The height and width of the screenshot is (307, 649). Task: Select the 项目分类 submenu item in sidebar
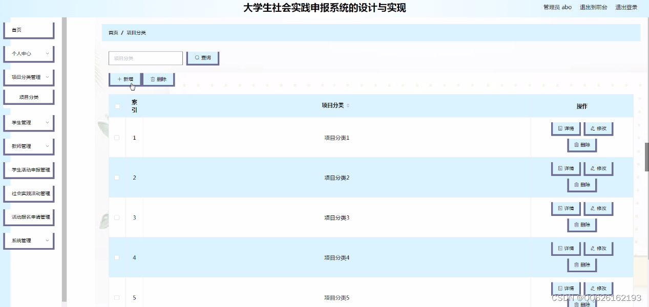29,97
